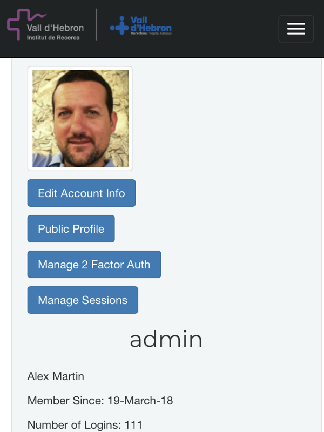324x432 pixels.
Task: Click the 'Institut de Recerca' logo text
Action: tap(53, 38)
